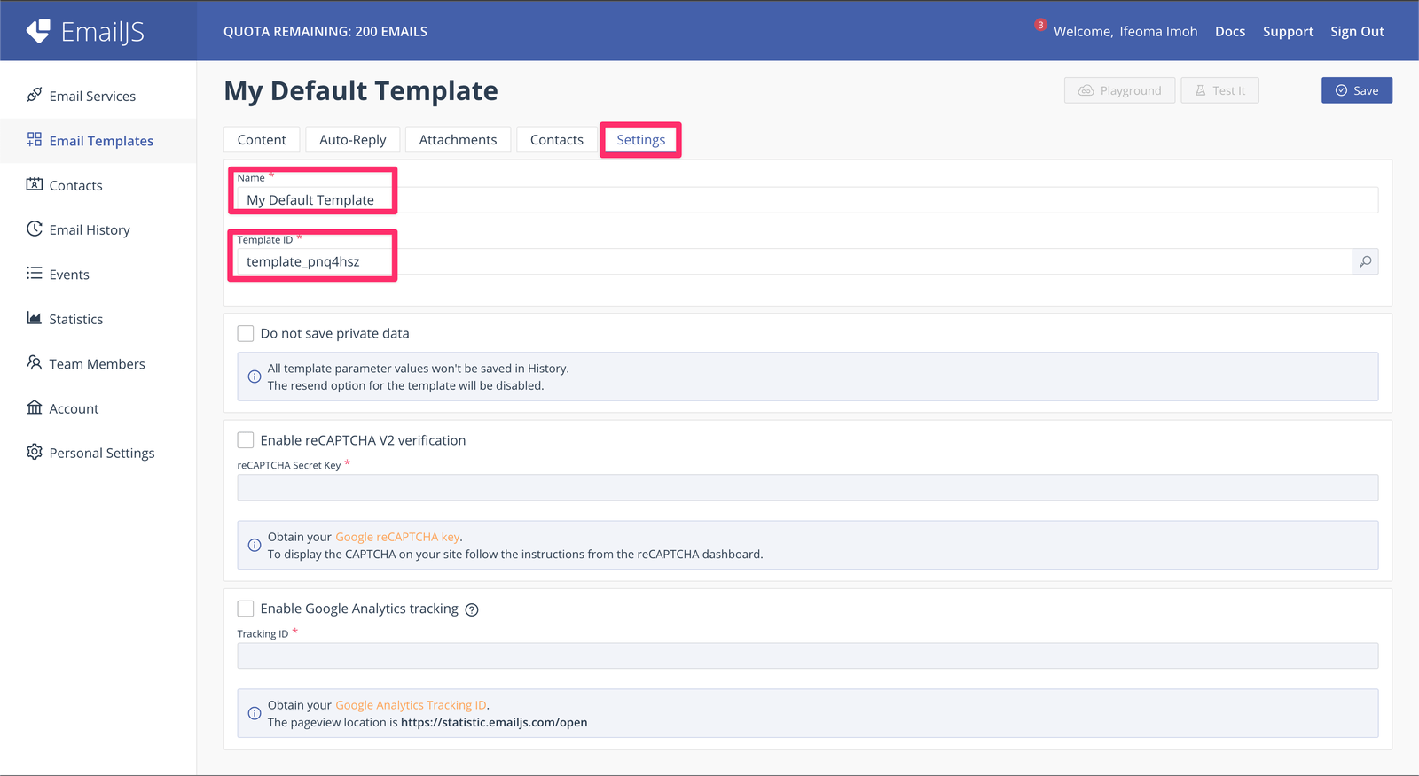Select the Settings tab
1419x776 pixels.
tap(640, 140)
